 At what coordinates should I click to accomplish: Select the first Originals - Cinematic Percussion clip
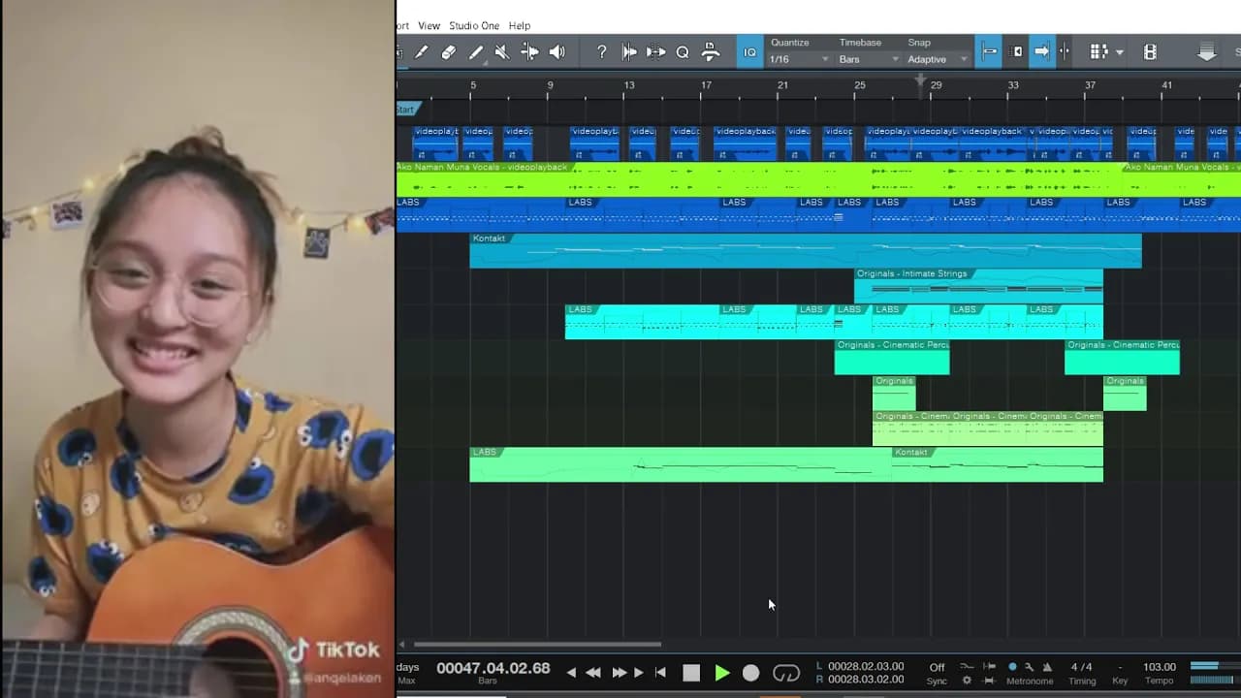point(892,357)
